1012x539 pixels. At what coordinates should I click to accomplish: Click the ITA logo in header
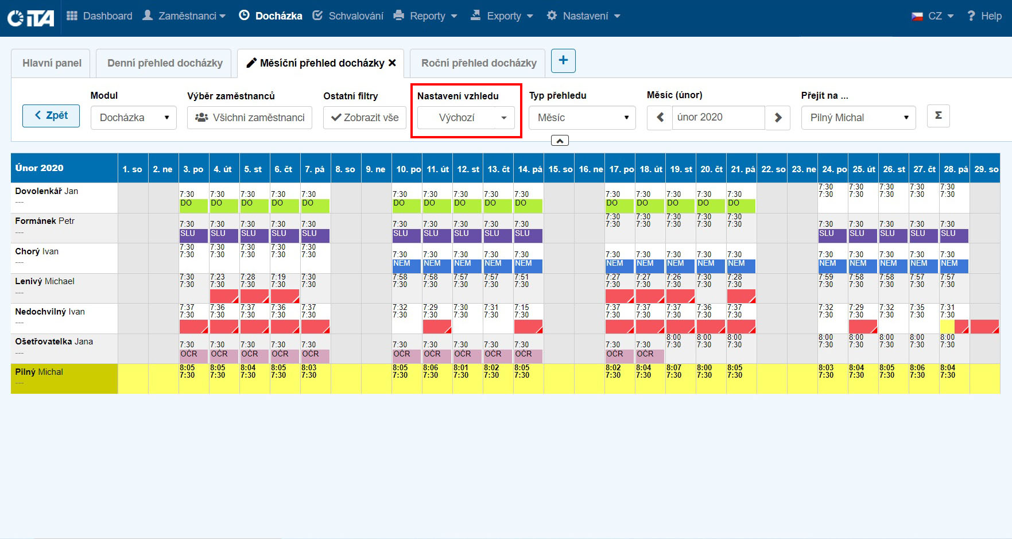tap(31, 18)
